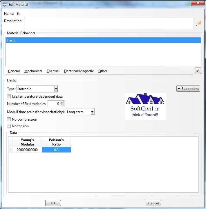
Task: Open the Moduli time scale dropdown
Action: 92,112
